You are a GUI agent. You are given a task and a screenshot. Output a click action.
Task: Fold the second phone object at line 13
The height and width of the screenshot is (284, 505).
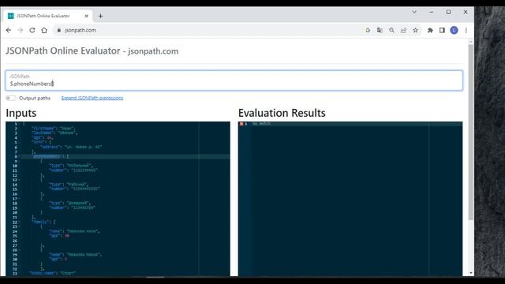[20, 180]
